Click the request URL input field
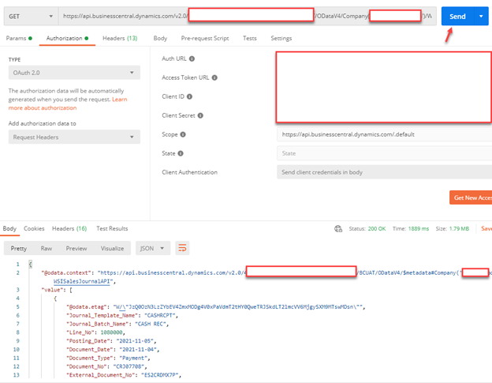This screenshot has width=492, height=383. click(x=248, y=17)
